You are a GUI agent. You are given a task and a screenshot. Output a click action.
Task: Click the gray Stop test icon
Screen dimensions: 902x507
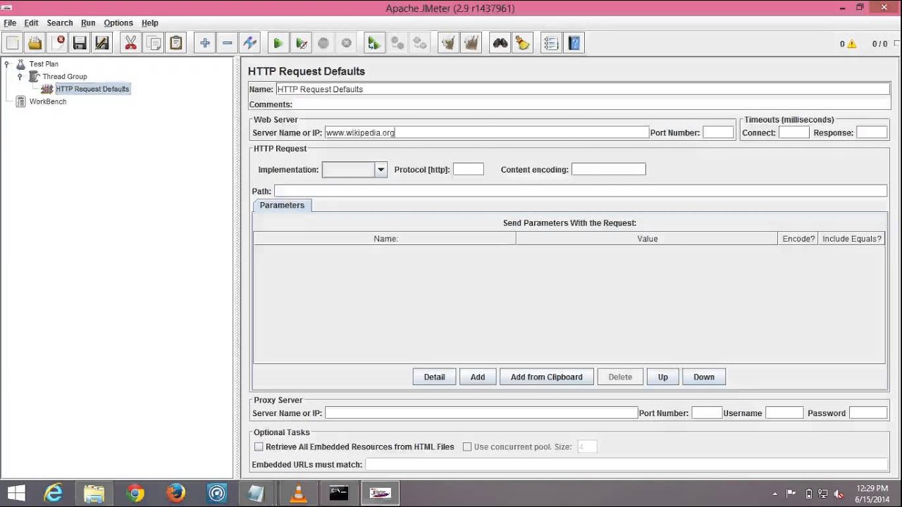pyautogui.click(x=323, y=43)
